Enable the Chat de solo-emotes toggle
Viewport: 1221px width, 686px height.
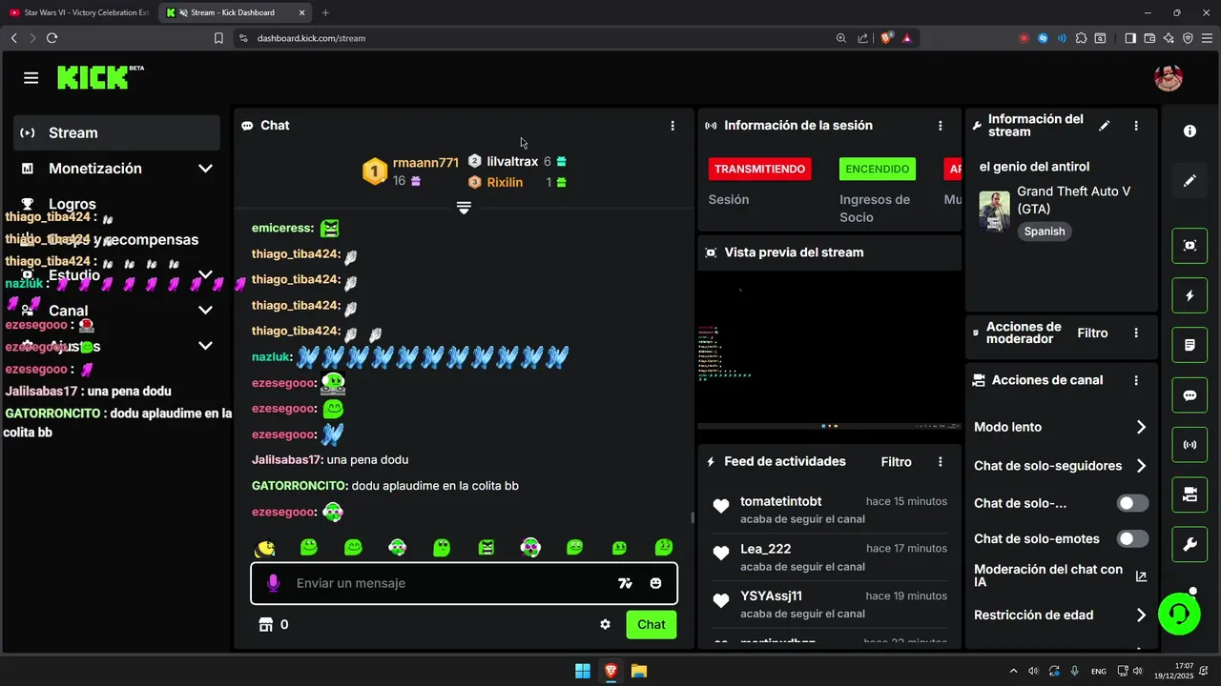click(x=1132, y=539)
